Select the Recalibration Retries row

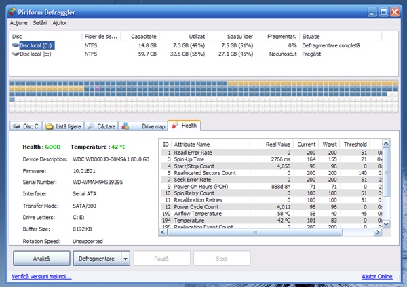click(x=271, y=200)
